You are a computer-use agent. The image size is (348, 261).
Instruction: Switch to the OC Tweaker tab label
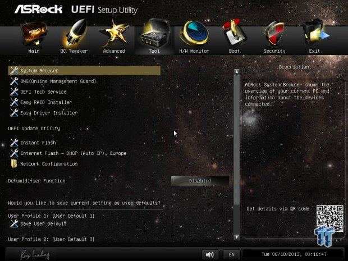pos(74,51)
